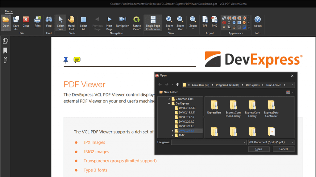Click the Up arrow in Open dialog
The height and width of the screenshot is (177, 316).
click(x=177, y=85)
